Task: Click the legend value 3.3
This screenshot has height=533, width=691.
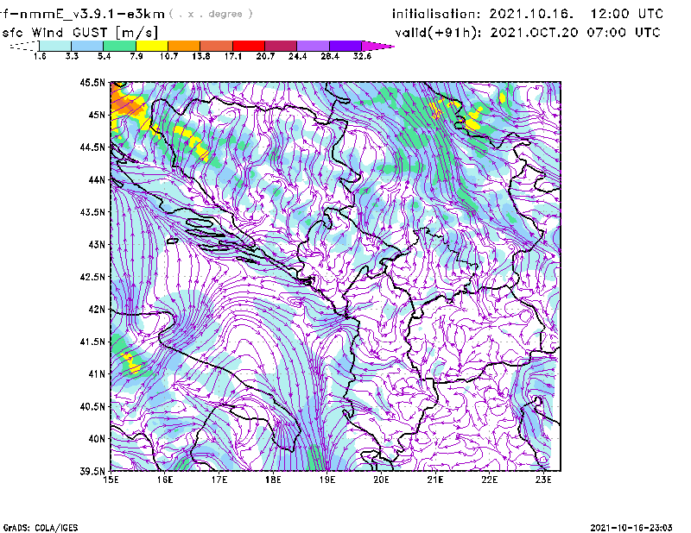Action: click(x=72, y=56)
